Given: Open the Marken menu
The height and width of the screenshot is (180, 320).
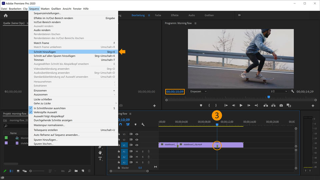Looking at the screenshot, I should pos(45,9).
